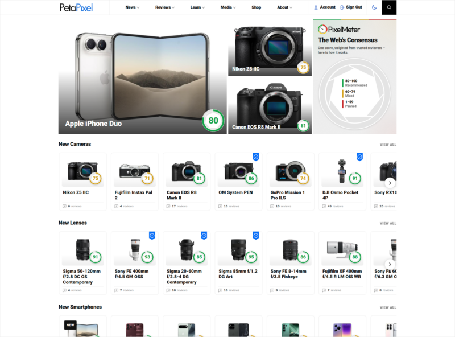Open Sony FE 8-14mm f/3.5 Fisheye title
Image resolution: width=455 pixels, height=337 pixels.
[288, 274]
